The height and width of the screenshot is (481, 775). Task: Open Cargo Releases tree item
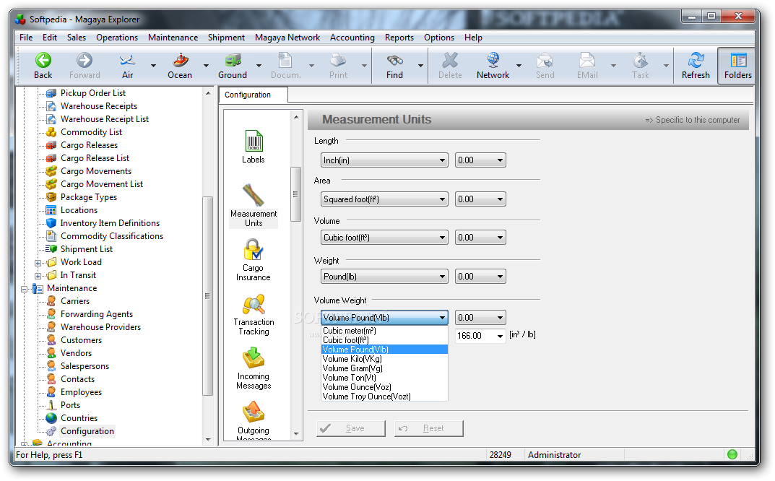tap(89, 145)
